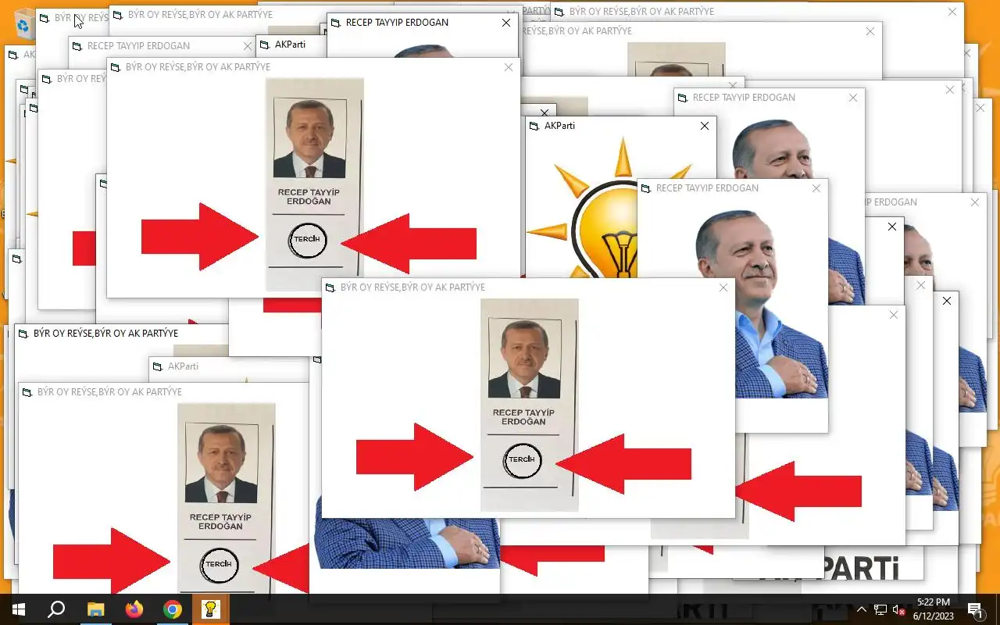Click the muted volume tray icon
Viewport: 1000px width, 625px height.
click(x=899, y=609)
